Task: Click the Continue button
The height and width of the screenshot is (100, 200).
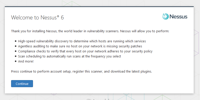Action: pyautogui.click(x=22, y=84)
